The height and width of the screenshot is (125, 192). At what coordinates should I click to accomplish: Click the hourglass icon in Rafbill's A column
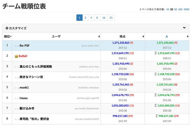[x=155, y=53]
